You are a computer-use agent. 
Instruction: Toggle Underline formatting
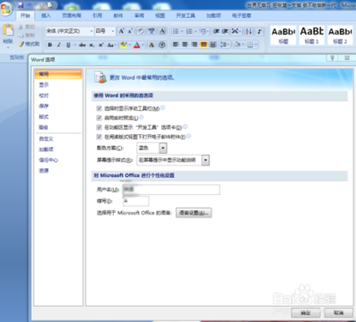69,45
